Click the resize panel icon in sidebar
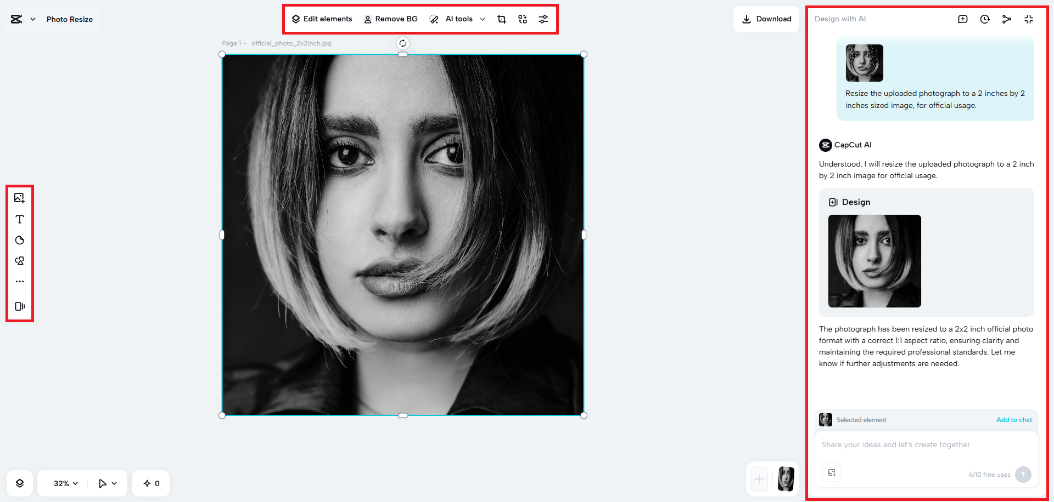The image size is (1054, 502). click(20, 306)
